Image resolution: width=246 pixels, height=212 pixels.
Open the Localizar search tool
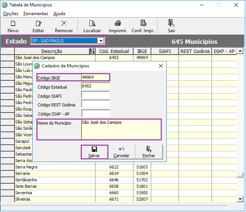point(92,24)
